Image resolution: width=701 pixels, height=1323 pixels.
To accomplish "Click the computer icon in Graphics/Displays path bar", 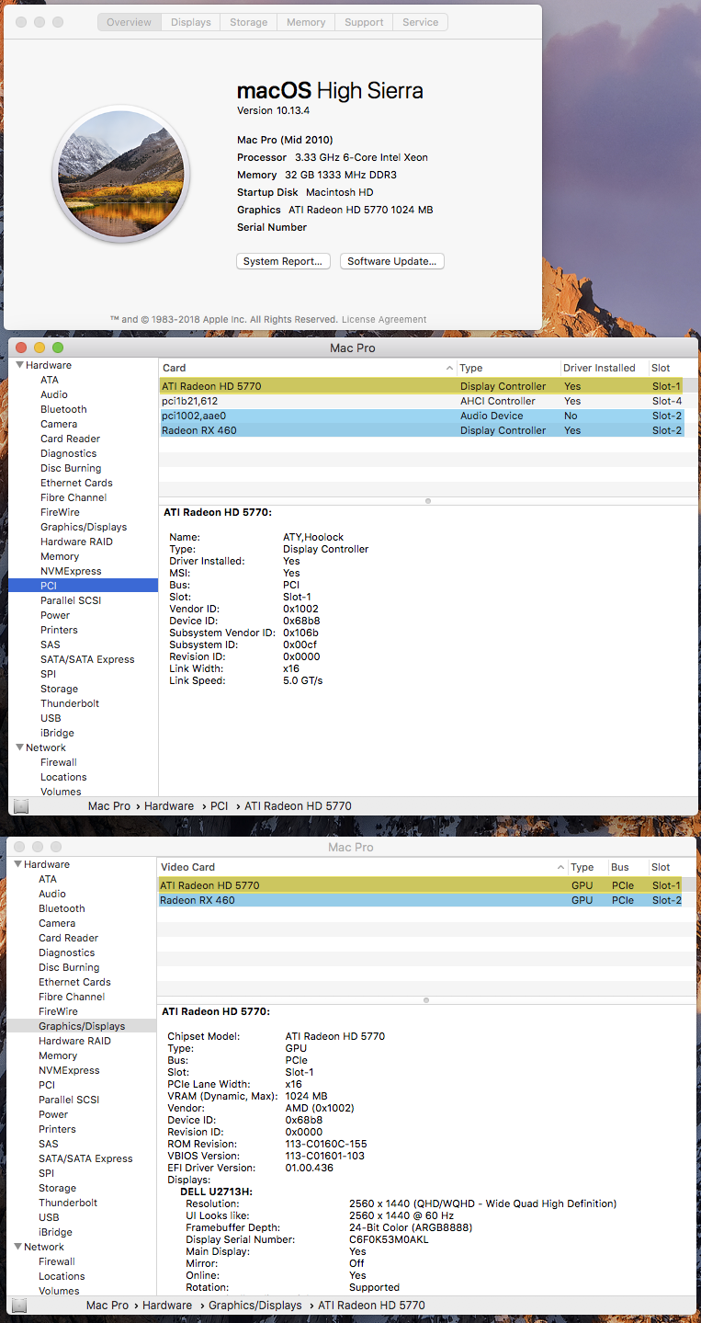I will coord(21,1306).
